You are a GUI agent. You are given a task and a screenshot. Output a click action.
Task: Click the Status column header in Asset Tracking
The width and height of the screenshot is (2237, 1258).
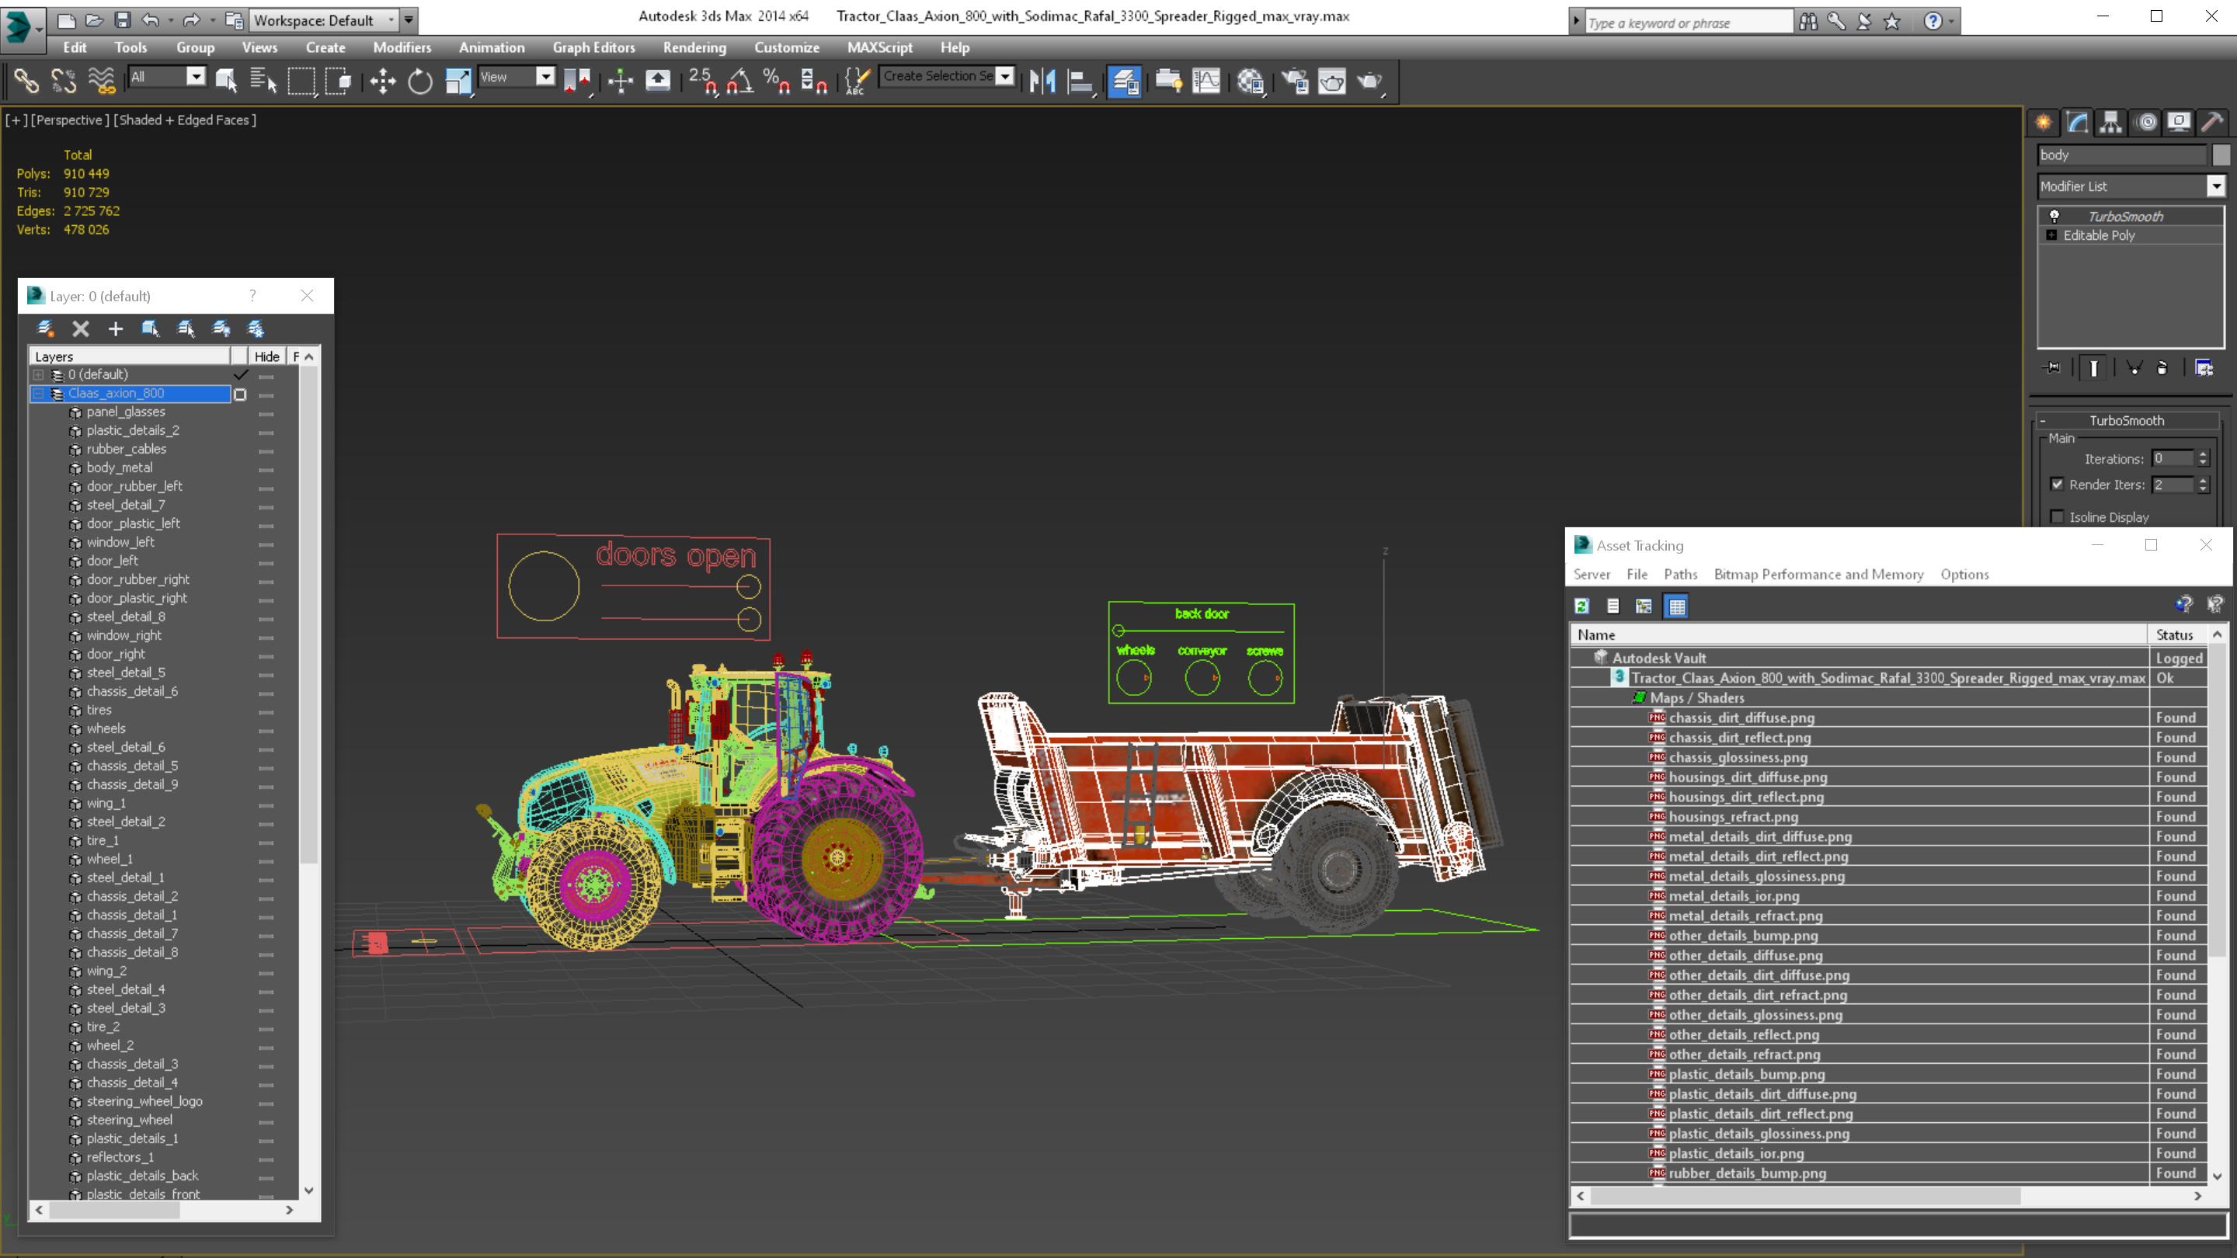pos(2176,634)
